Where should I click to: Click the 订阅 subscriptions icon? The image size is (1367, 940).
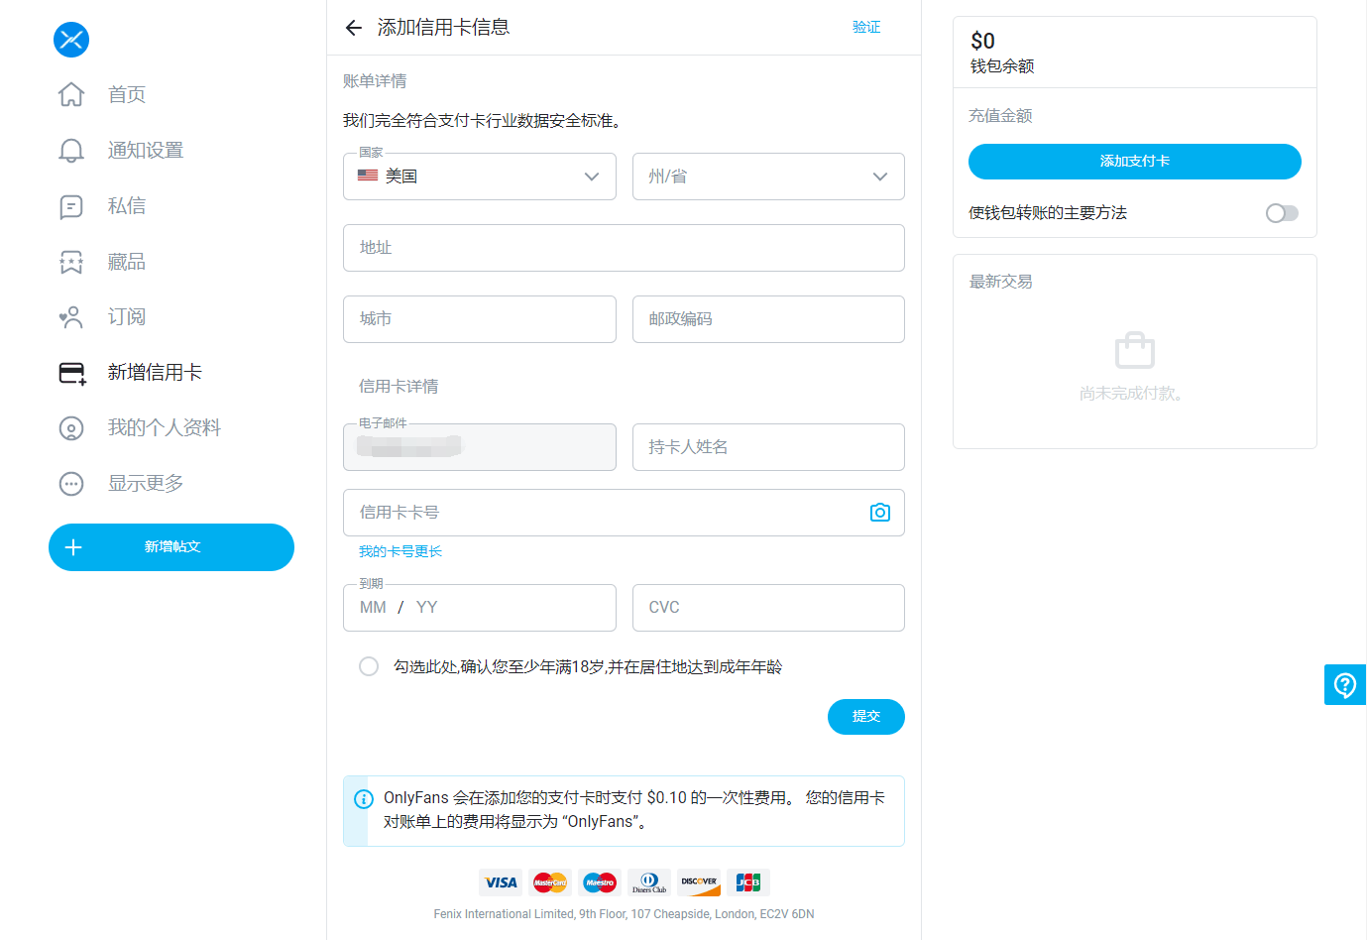point(70,316)
